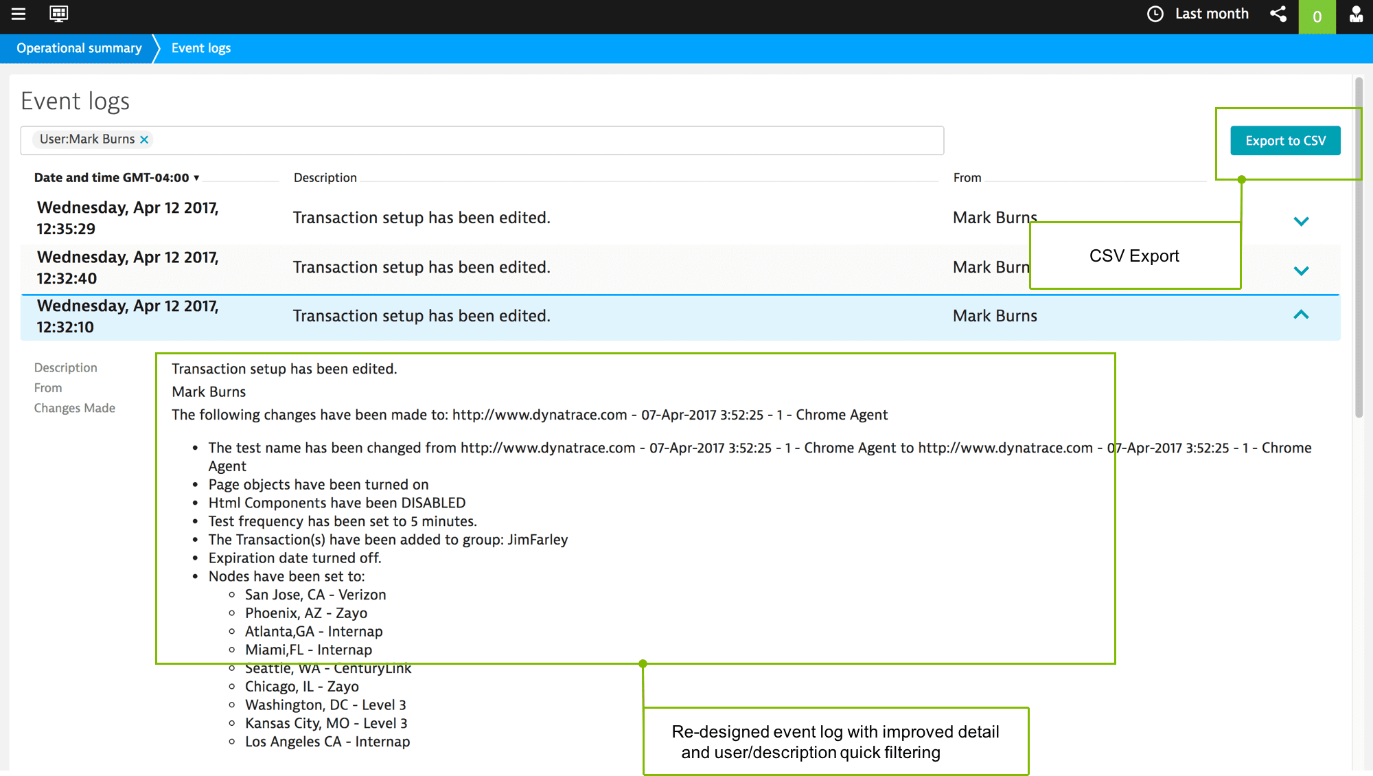Image resolution: width=1373 pixels, height=776 pixels.
Task: Click inside the event log filter field
Action: [482, 140]
